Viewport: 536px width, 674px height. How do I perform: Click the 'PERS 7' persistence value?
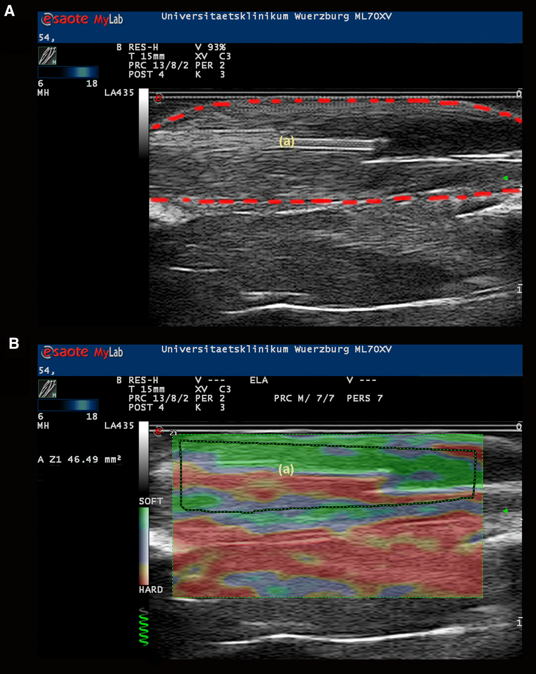pyautogui.click(x=365, y=398)
